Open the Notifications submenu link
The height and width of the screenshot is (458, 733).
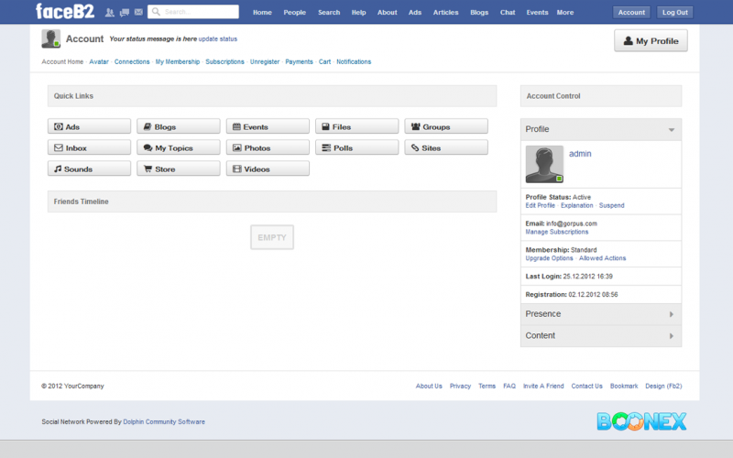pos(354,61)
